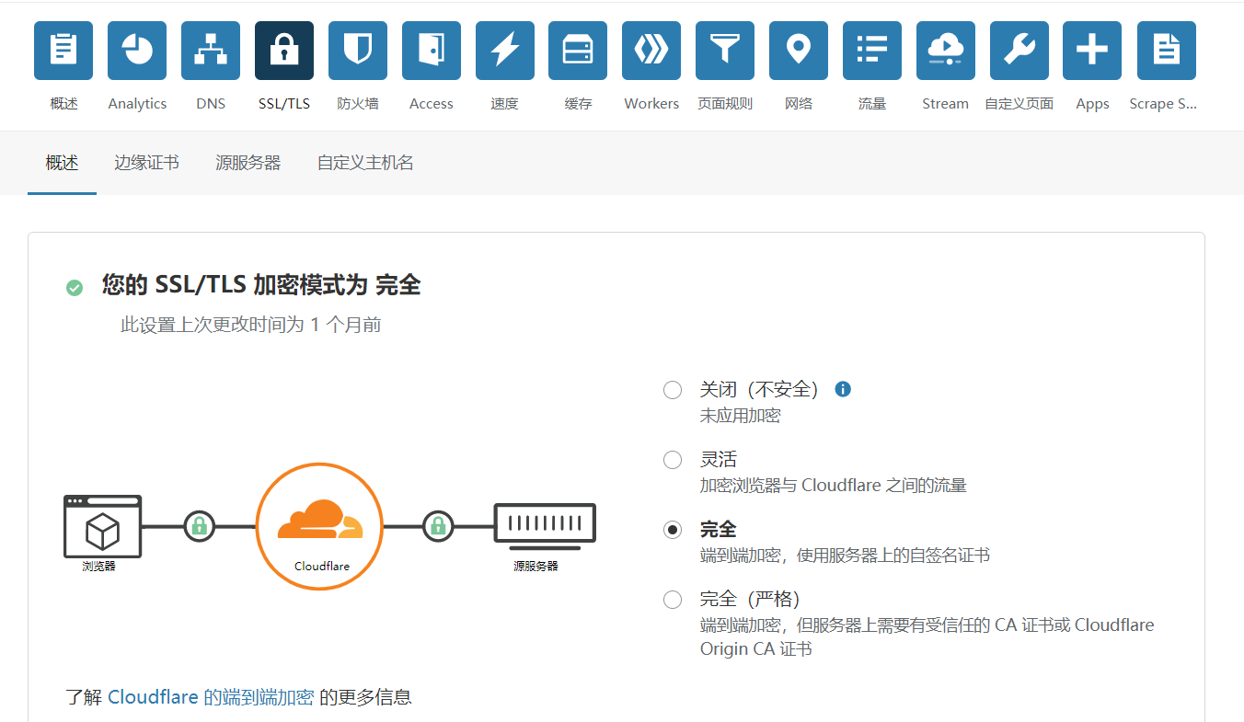Viewport: 1244px width, 722px height.
Task: Open the Cloudflare 的端到端加密 link
Action: point(212,697)
